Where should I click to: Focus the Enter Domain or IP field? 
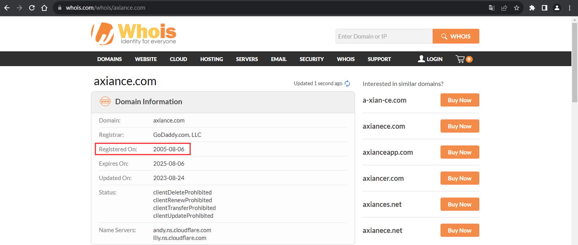pos(384,36)
